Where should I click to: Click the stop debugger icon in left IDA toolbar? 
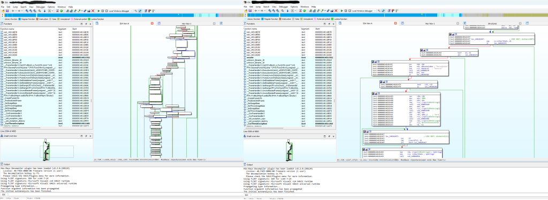(x=106, y=11)
